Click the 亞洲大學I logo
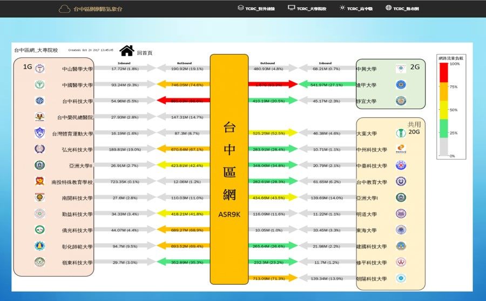486x301 pixels. tap(401, 197)
